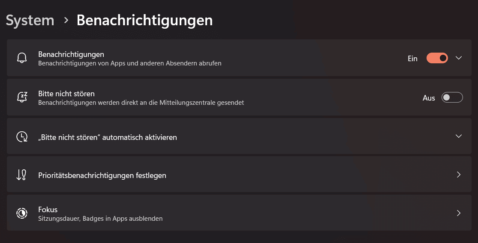The image size is (478, 243).
Task: Click the Fokus circle icon
Action: (x=22, y=213)
